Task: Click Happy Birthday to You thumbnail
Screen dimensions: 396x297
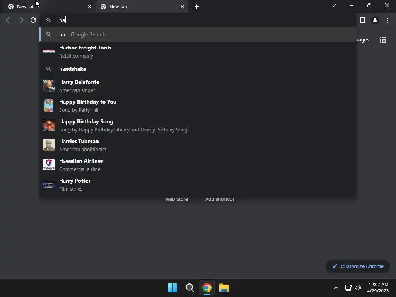Action: (49, 106)
